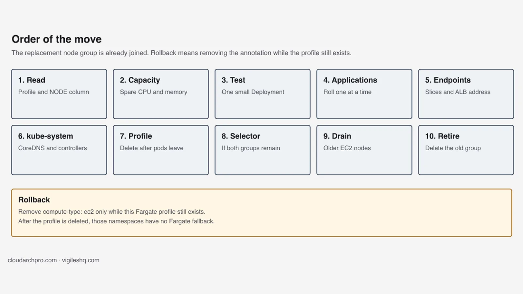Click "Older EC2 nodes" text
523x294 pixels.
pyautogui.click(x=347, y=148)
